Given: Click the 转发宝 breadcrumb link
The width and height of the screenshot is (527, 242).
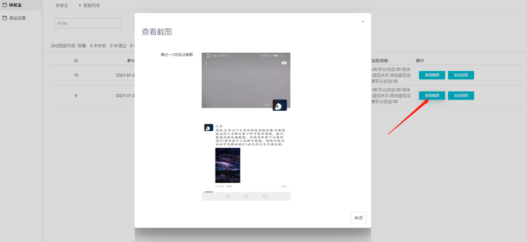Looking at the screenshot, I should pos(62,5).
